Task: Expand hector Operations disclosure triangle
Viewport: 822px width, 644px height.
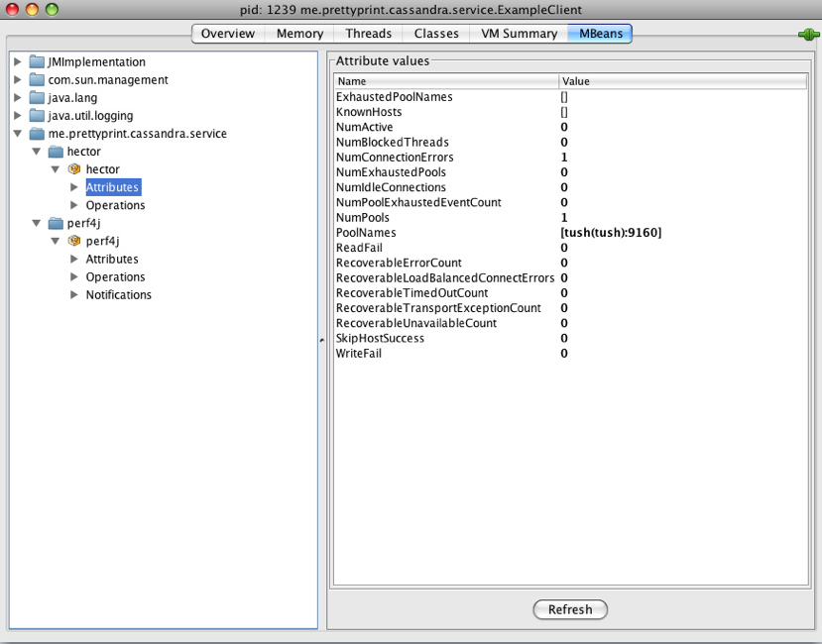Action: coord(74,205)
